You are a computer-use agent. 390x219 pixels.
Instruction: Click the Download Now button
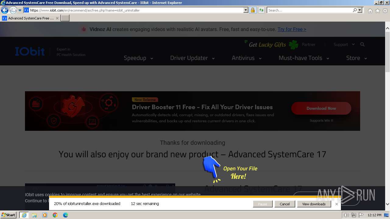click(321, 108)
